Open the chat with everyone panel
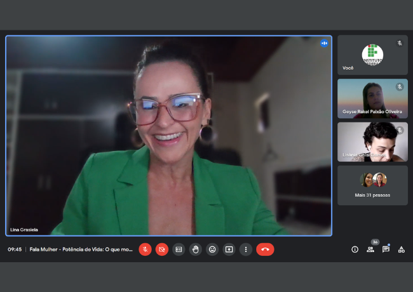Screen dimensions: 413x292 pos(386,249)
